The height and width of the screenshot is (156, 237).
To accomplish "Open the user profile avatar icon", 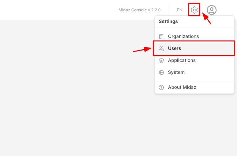I will [x=212, y=10].
